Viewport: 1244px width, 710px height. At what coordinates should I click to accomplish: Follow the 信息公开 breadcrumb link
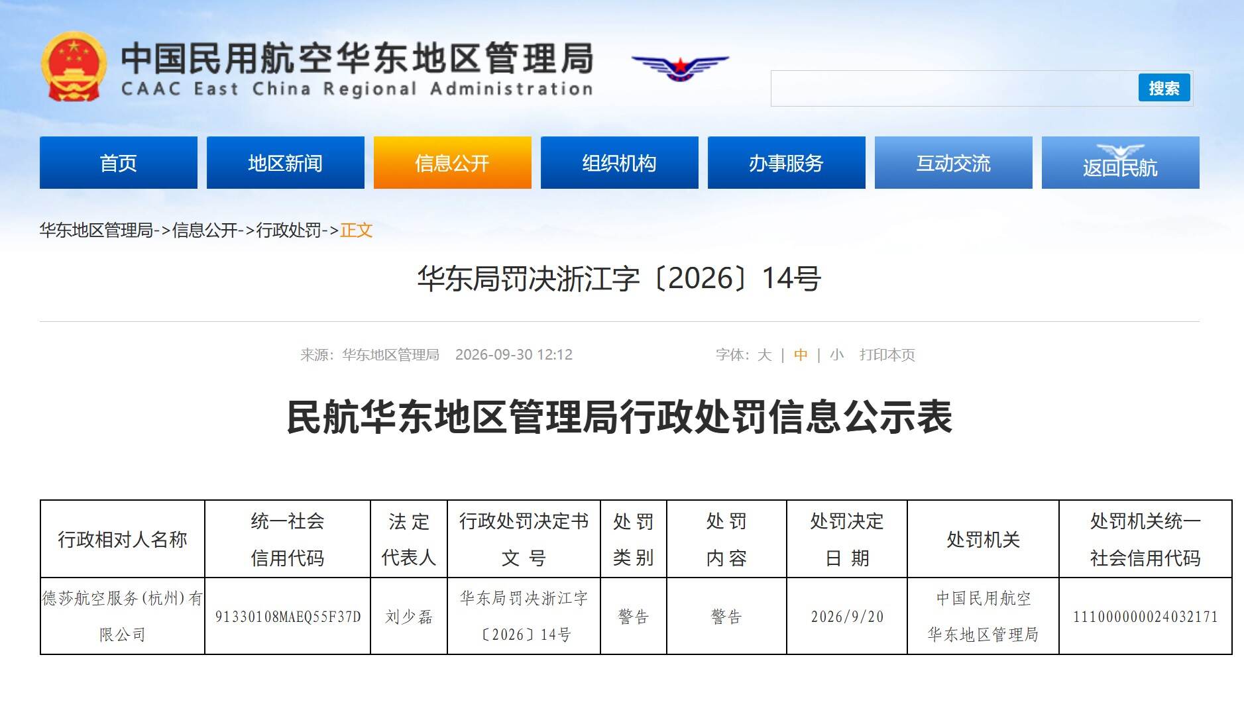[x=205, y=230]
